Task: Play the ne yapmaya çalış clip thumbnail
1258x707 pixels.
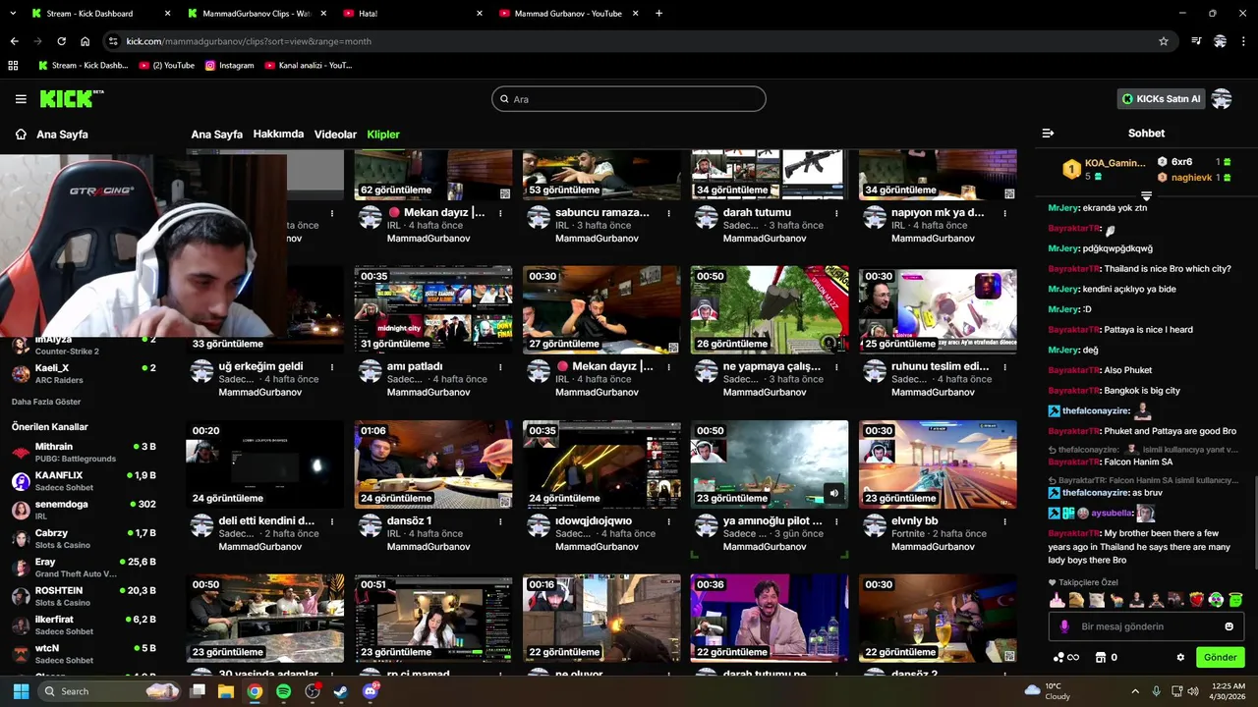Action: (770, 309)
